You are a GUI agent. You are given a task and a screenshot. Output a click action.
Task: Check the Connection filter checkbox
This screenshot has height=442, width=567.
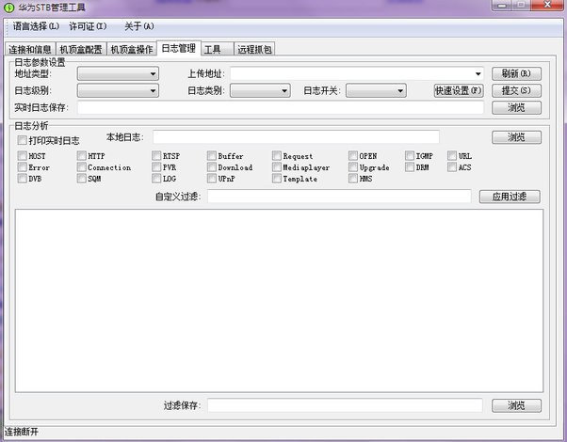[82, 166]
